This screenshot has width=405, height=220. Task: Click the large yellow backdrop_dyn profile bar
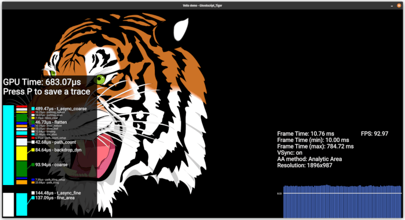[22, 153]
